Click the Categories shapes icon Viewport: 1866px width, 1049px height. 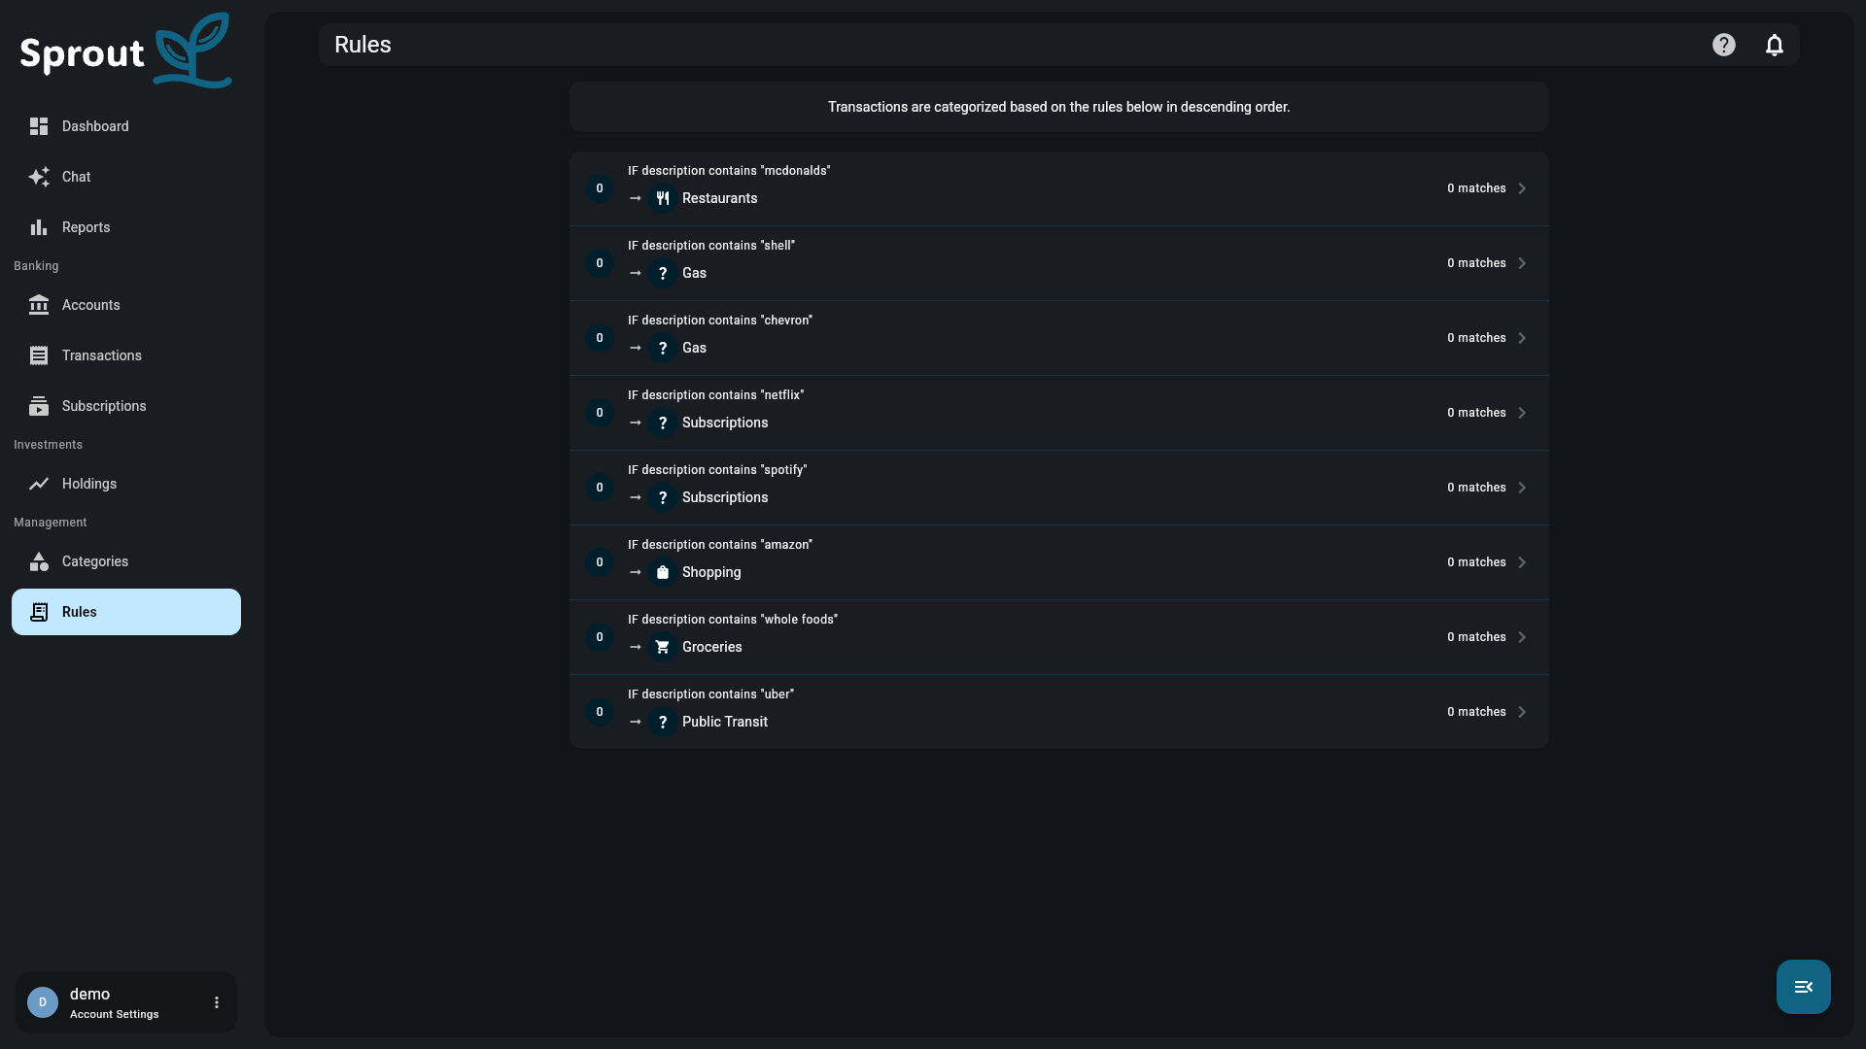point(39,561)
